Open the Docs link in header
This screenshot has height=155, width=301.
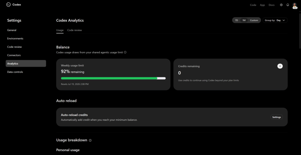(271, 5)
